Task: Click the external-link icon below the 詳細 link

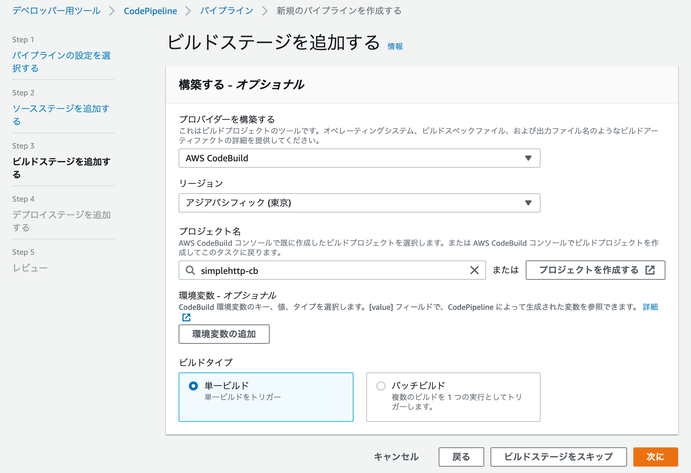Action: point(186,317)
